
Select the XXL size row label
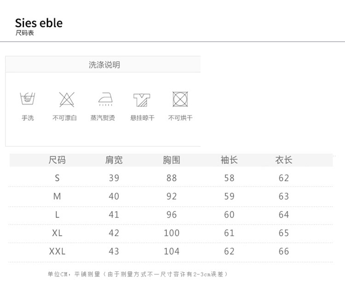coord(57,251)
